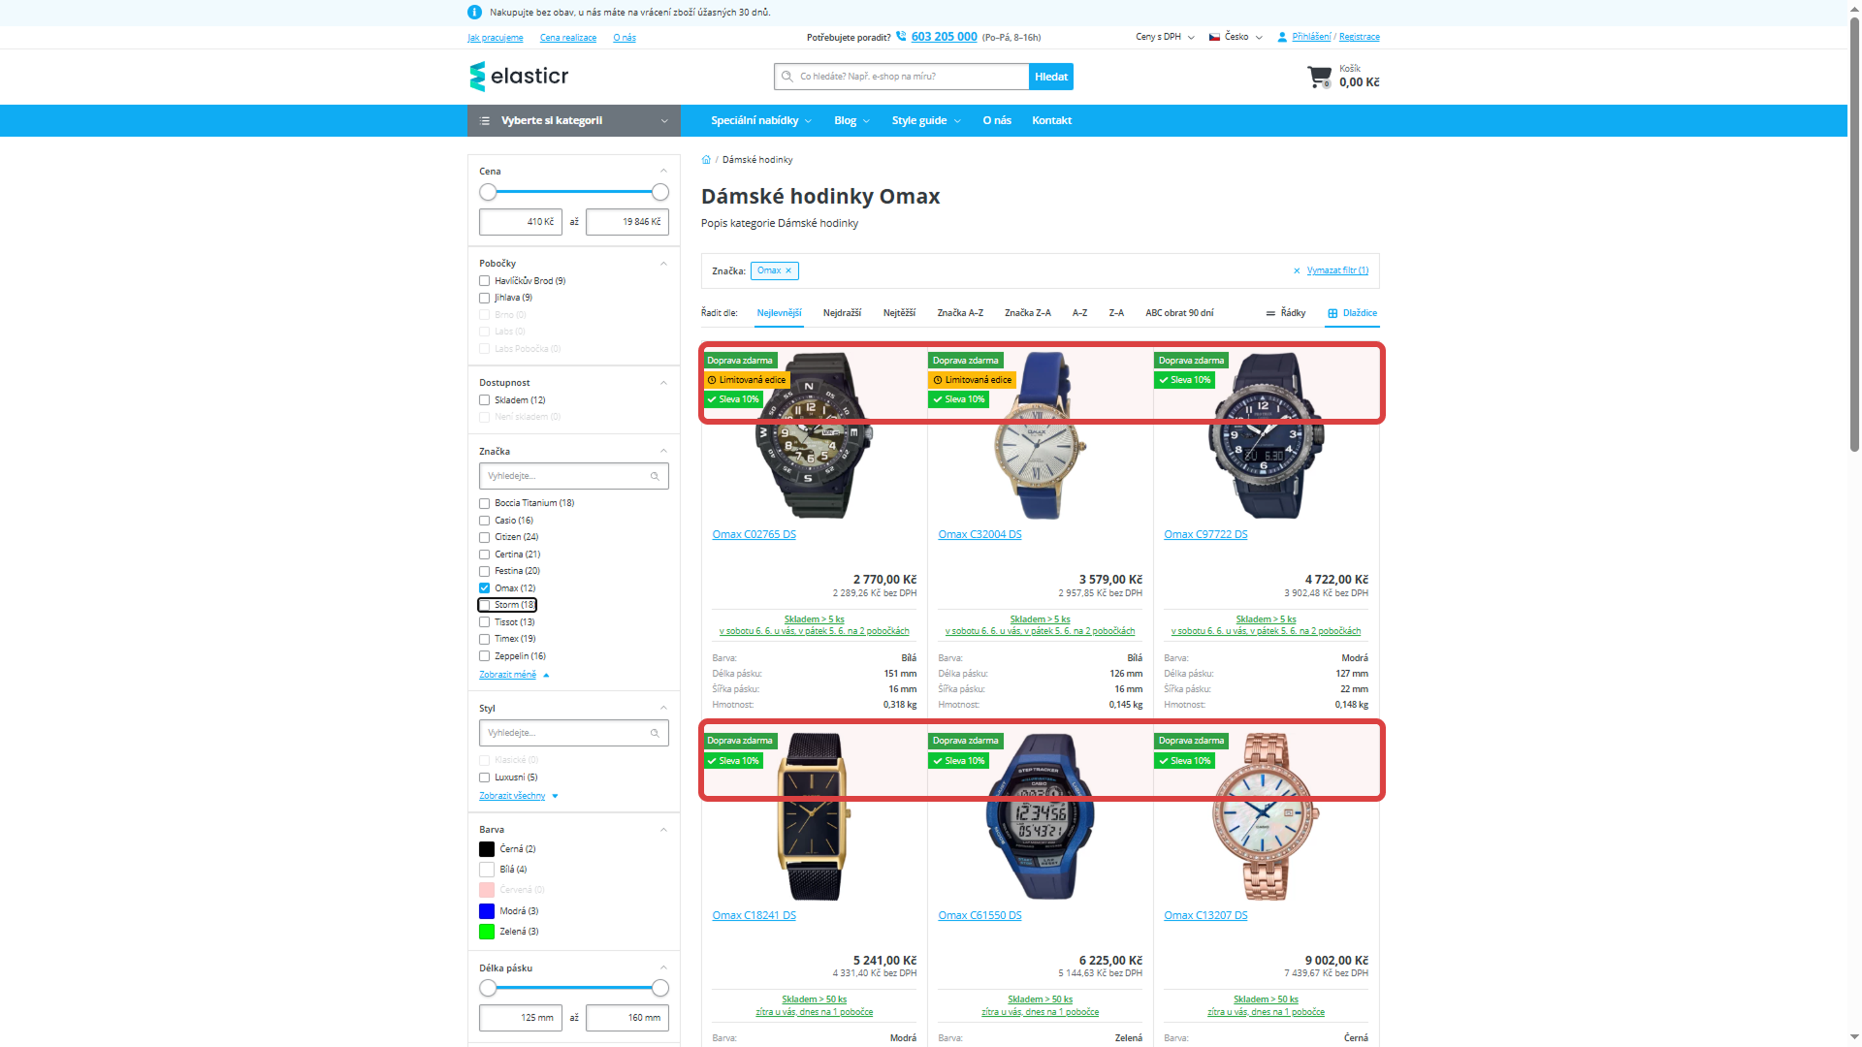Click Zobrazit všechny under Styl
The image size is (1862, 1047).
[512, 796]
